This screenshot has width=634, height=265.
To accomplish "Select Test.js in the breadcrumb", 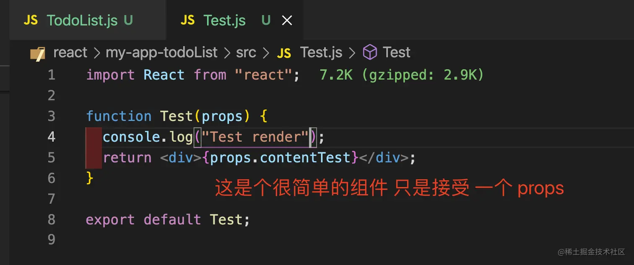I will [x=321, y=53].
